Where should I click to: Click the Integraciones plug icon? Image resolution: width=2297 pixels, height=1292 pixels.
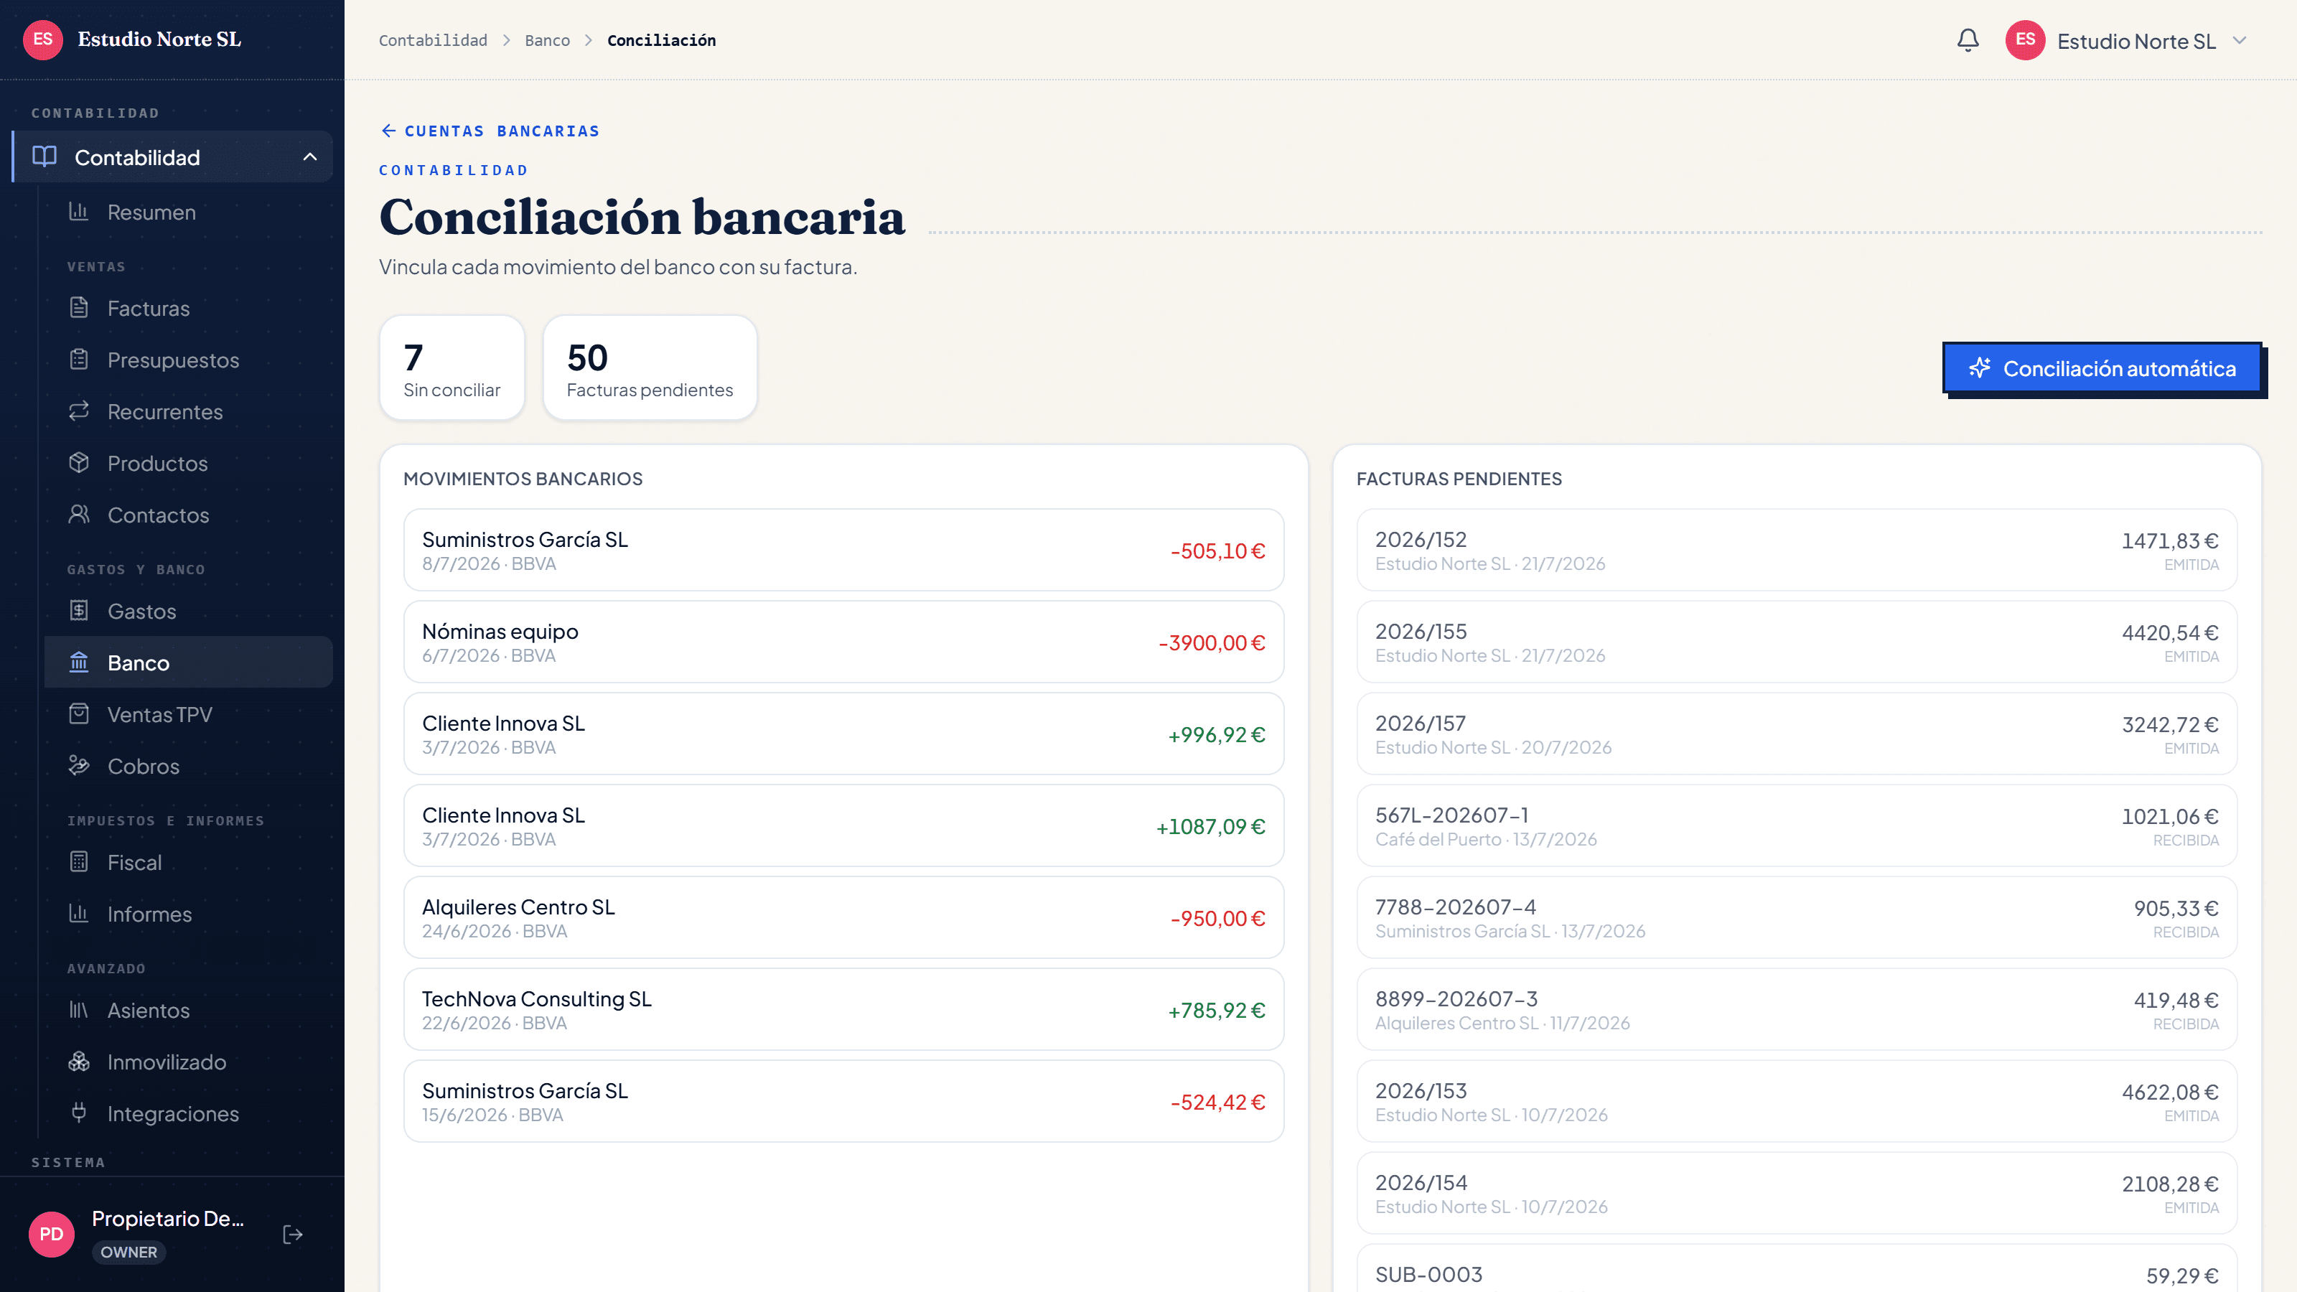pos(78,1114)
